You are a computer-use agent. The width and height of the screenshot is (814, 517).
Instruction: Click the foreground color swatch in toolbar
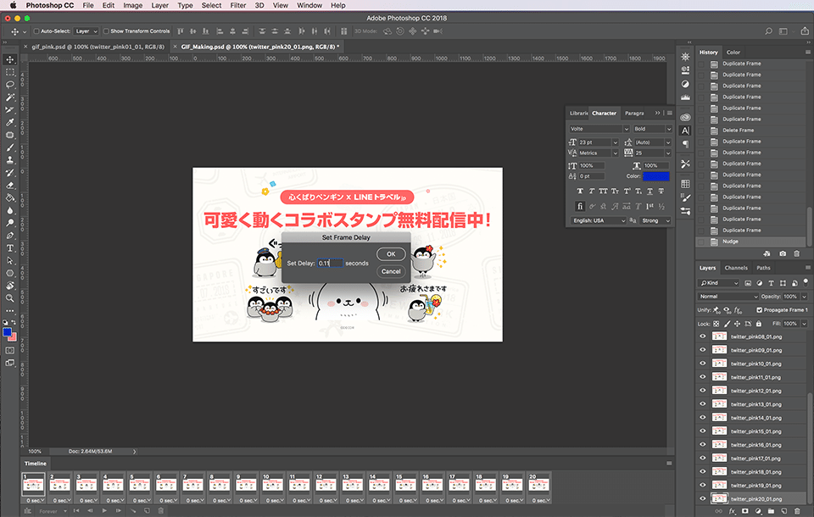click(7, 332)
